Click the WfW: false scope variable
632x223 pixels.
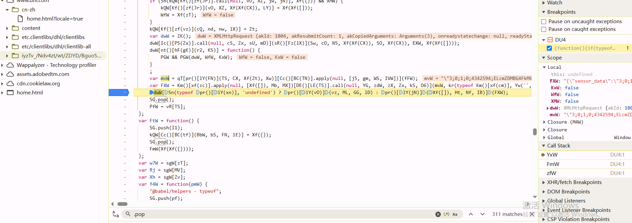565,95
